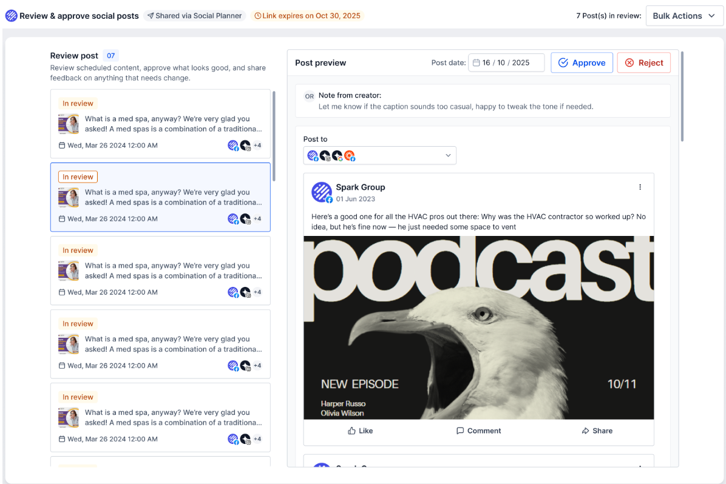Click the Post preview panel scrollbar
The height and width of the screenshot is (484, 726).
[x=682, y=96]
